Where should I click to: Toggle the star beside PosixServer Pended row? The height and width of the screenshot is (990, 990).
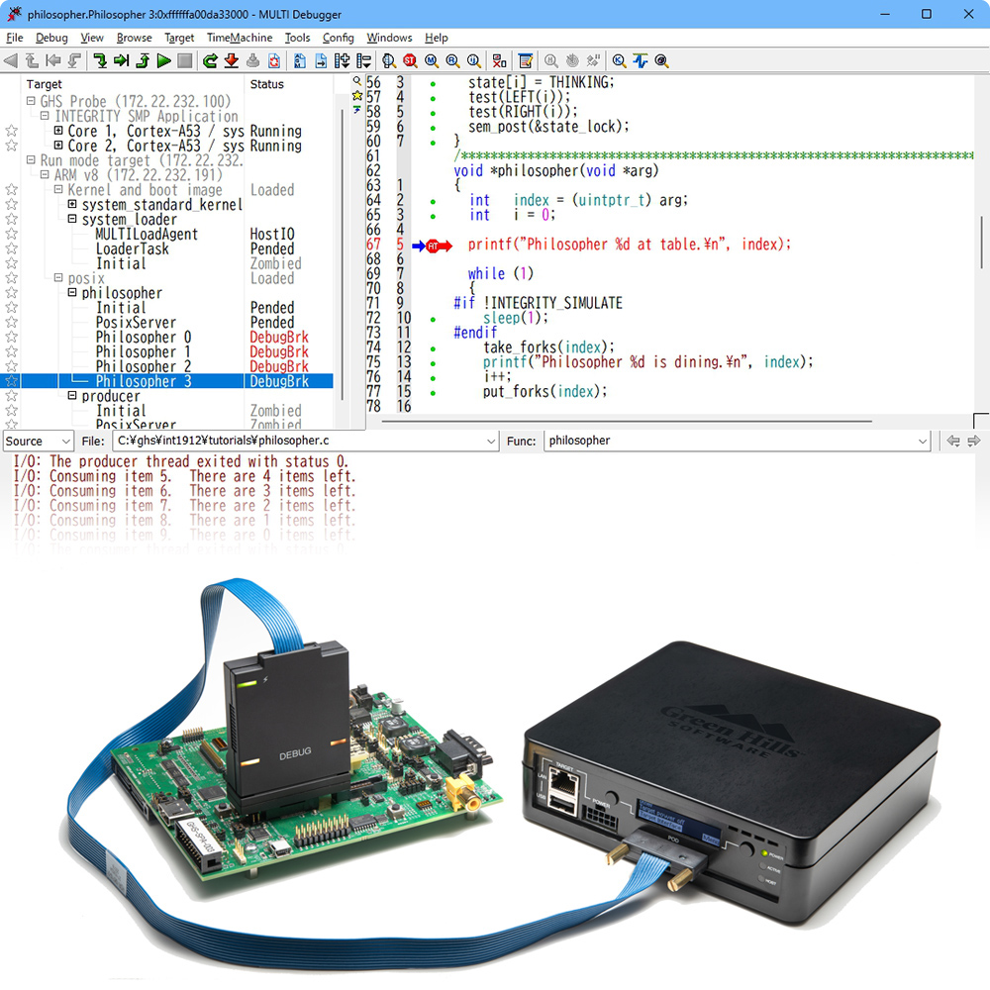point(11,322)
